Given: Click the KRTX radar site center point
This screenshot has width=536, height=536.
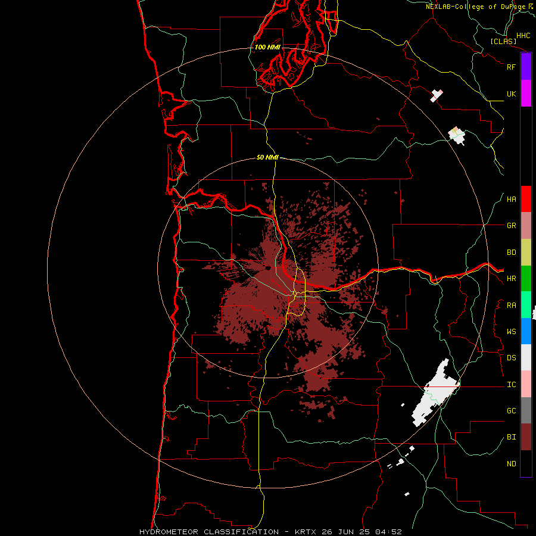Looking at the screenshot, I should click(267, 268).
